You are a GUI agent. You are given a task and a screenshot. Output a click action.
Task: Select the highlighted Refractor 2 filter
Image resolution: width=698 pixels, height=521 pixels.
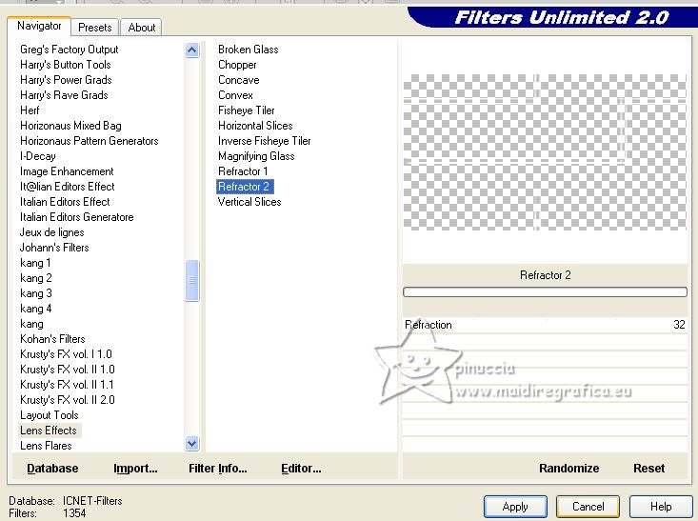click(x=244, y=186)
